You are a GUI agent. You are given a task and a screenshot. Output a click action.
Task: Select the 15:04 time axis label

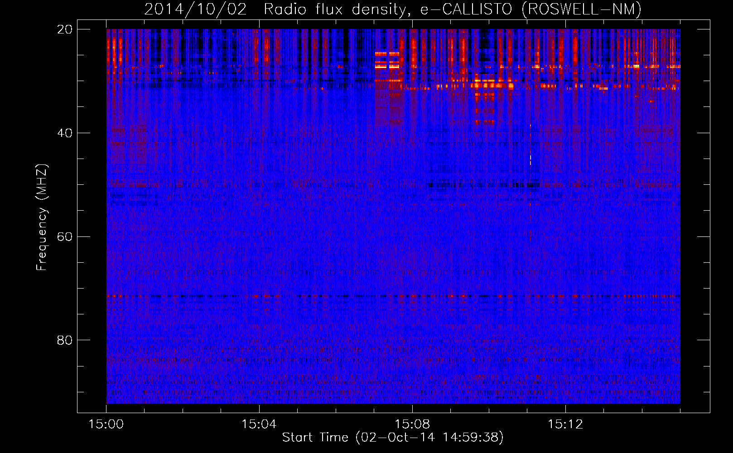259,424
